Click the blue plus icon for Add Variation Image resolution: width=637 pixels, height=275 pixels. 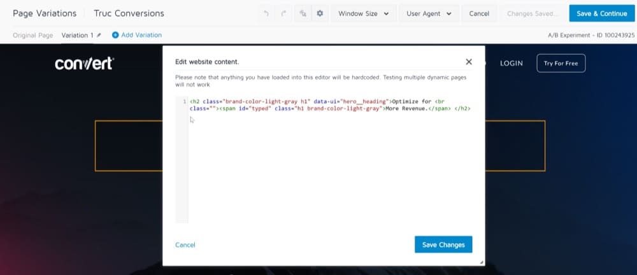[115, 35]
